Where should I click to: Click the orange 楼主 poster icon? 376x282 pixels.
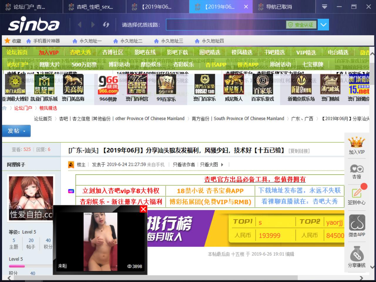(x=71, y=164)
